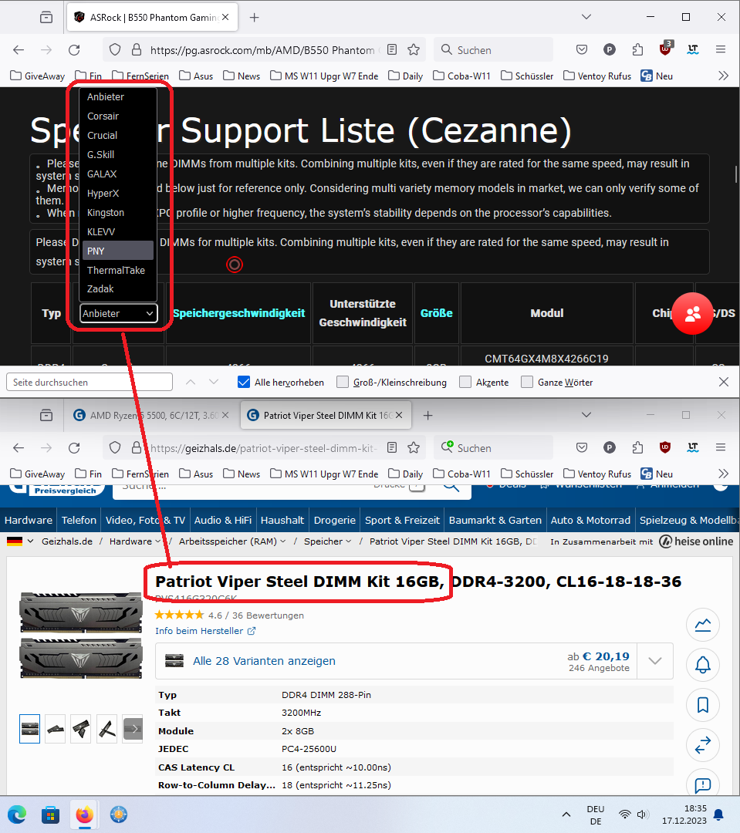
Task: Bookmark the Geizhals page with star icon
Action: tap(414, 448)
